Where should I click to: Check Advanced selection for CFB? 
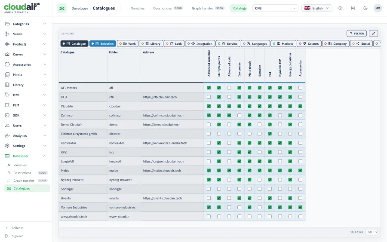pos(209,97)
